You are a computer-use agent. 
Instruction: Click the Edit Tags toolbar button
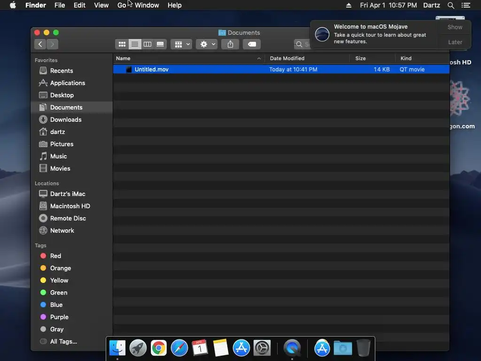[252, 44]
